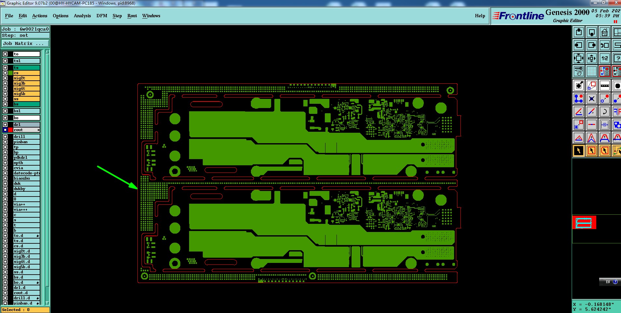Click the rectangle selection arrow icon
The height and width of the screenshot is (313, 621).
point(591,151)
